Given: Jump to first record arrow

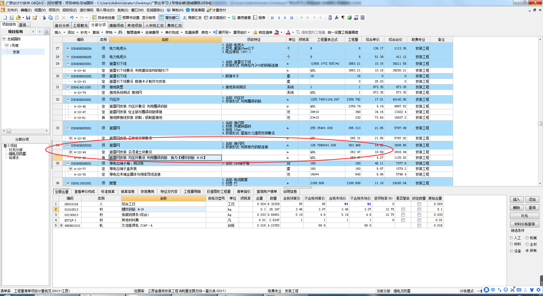Looking at the screenshot, I should (x=272, y=18).
